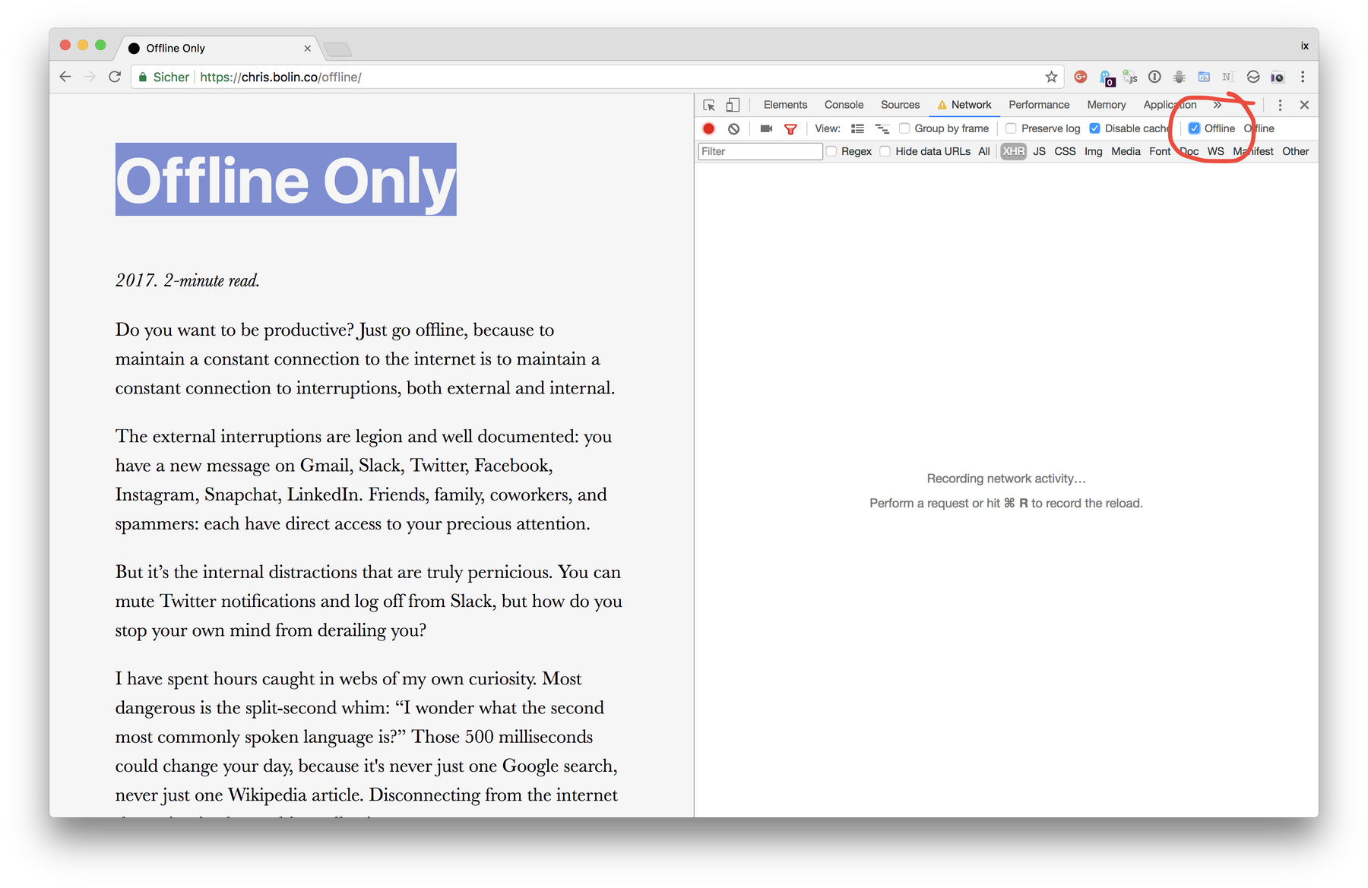Bookmark the page with the star icon

(x=1051, y=77)
